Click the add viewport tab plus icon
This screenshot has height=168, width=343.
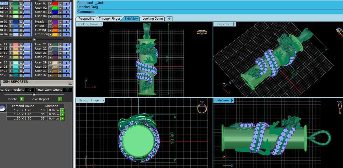(169, 19)
